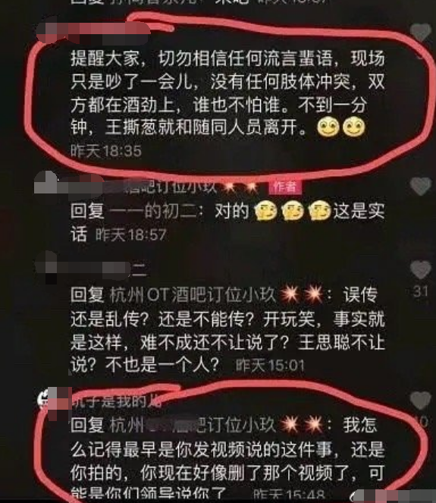436x503 pixels.
Task: Tap the like count 31
Action: [421, 291]
